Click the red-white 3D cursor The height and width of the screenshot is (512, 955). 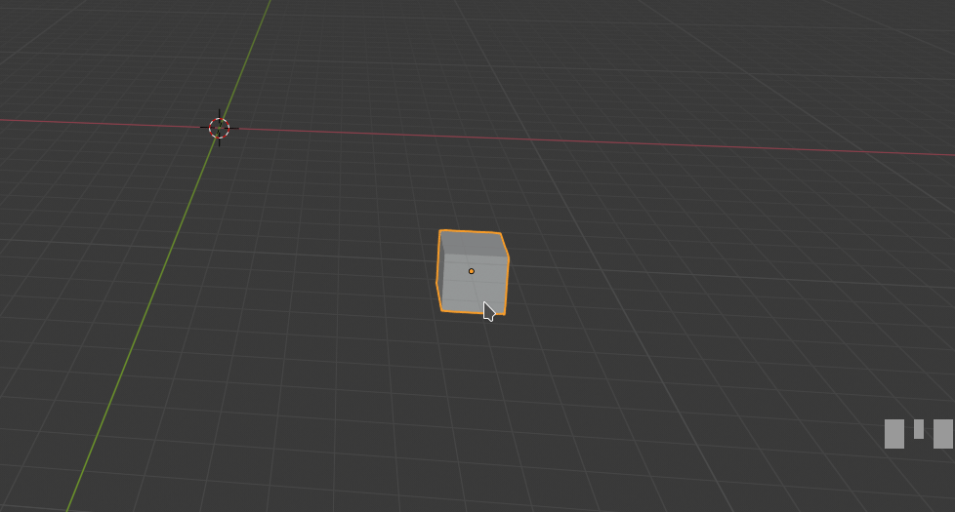click(220, 128)
